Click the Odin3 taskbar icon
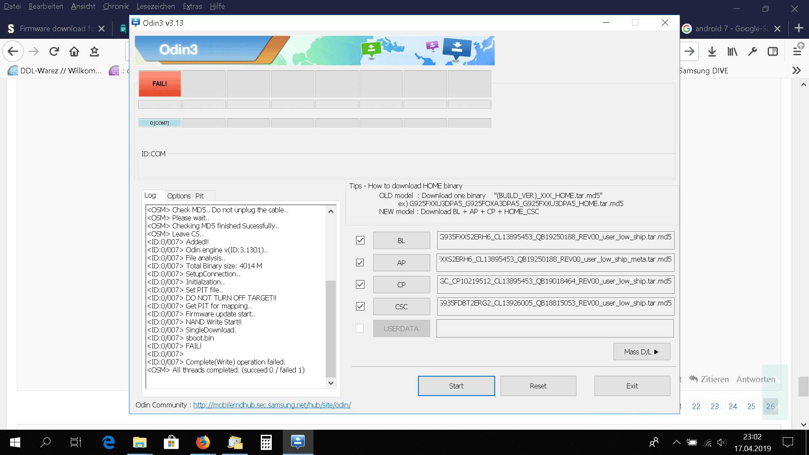Viewport: 809px width, 455px height. tap(298, 442)
